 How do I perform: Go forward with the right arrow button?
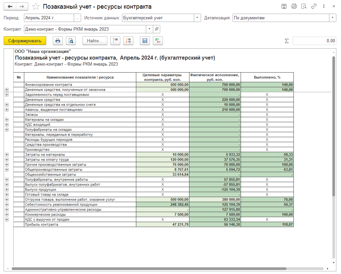click(x=22, y=7)
